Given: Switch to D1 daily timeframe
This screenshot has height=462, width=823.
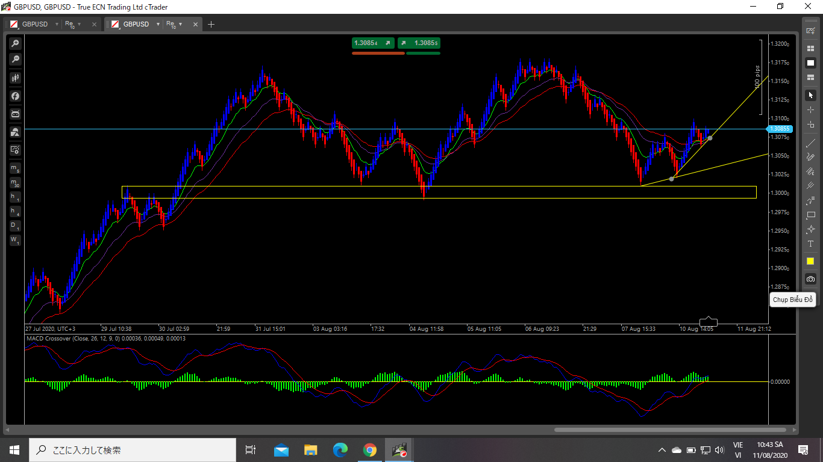Looking at the screenshot, I should [x=14, y=226].
